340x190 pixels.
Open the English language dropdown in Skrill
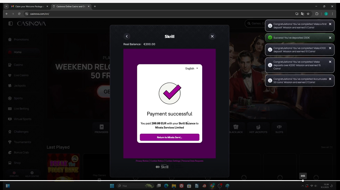(x=192, y=68)
